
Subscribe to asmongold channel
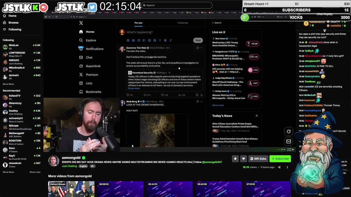click(280, 159)
